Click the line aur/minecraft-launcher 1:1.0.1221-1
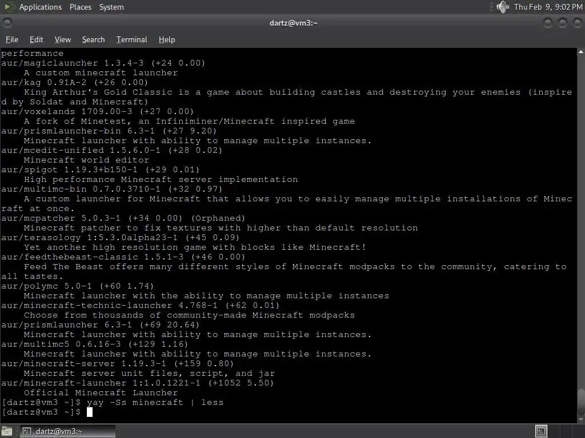 (x=137, y=383)
